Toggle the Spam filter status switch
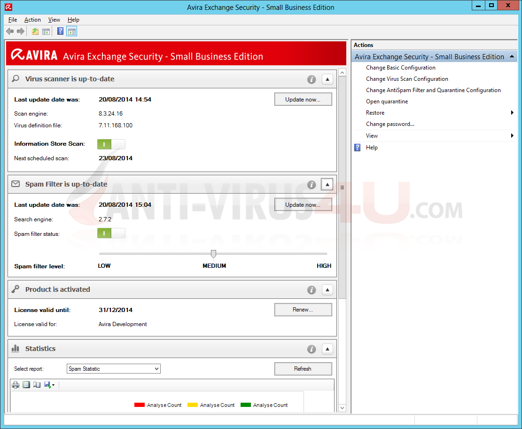 (111, 233)
